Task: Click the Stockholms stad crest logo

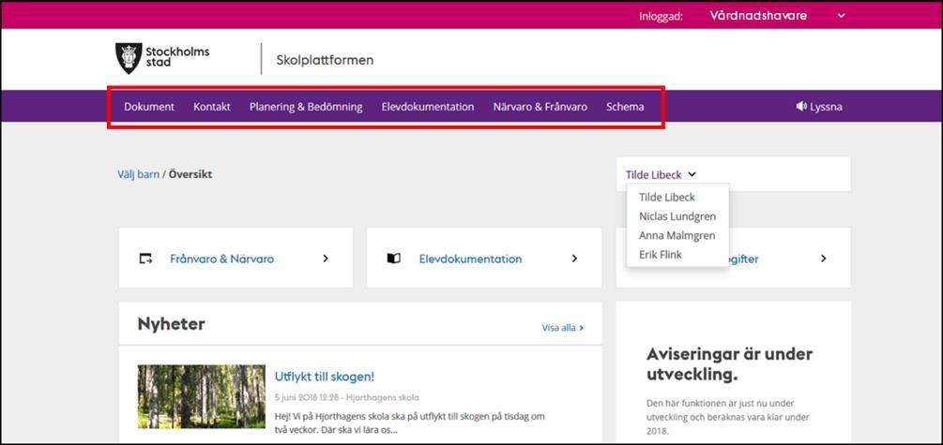Action: [x=129, y=58]
